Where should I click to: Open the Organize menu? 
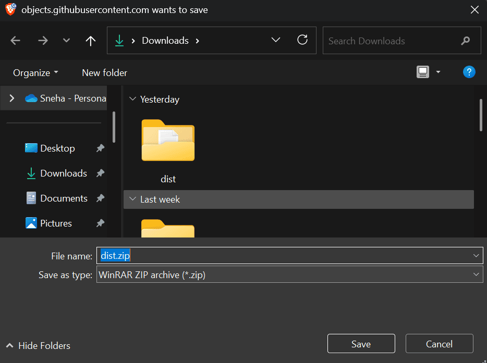35,72
